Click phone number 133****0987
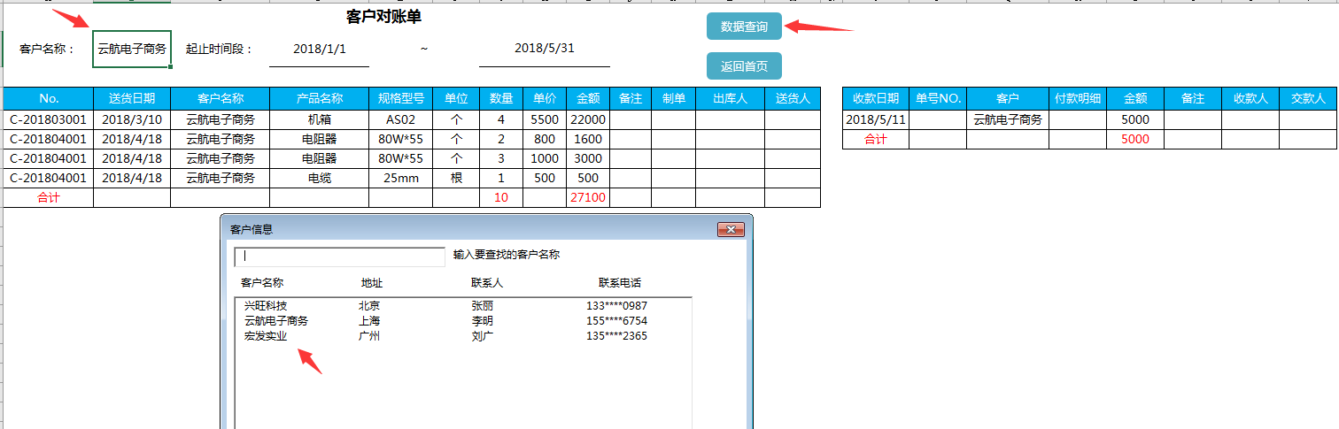 616,306
